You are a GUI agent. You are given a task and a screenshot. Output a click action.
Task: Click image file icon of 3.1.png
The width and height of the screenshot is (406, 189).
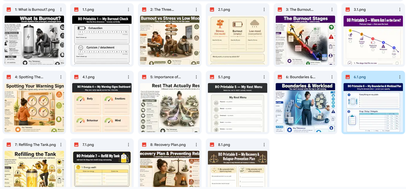(x=348, y=10)
